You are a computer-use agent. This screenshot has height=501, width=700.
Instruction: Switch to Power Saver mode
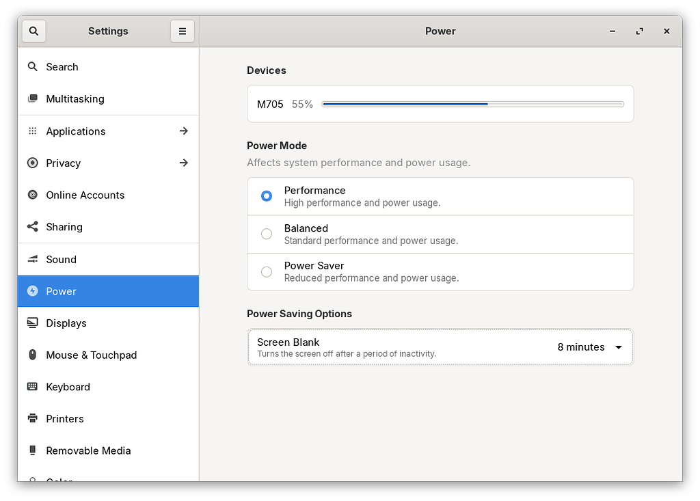click(266, 271)
